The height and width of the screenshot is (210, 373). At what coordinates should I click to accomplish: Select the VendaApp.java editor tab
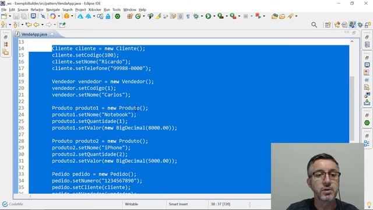click(34, 34)
